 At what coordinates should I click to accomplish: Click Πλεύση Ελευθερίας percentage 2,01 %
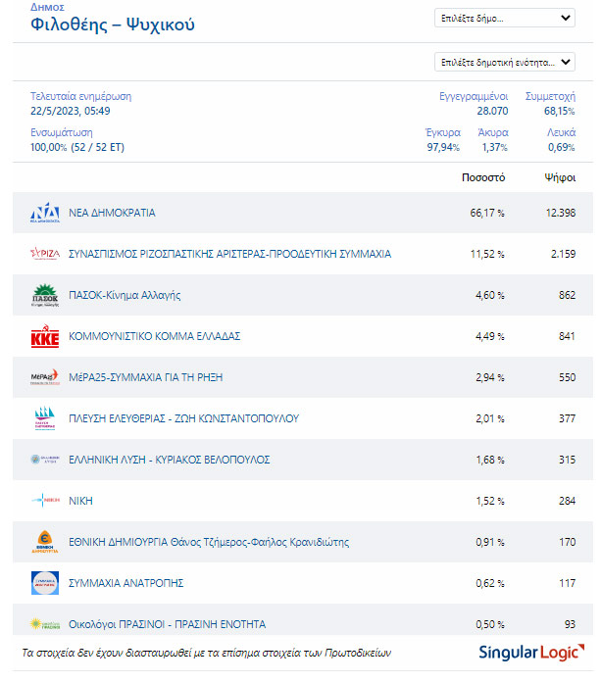489,418
